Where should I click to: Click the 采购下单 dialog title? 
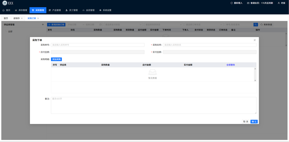(x=38, y=40)
